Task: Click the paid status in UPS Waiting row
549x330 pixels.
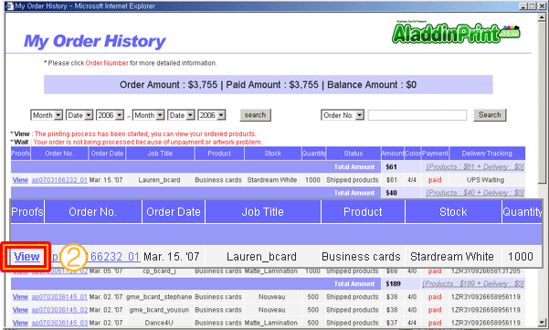Action: [x=435, y=180]
